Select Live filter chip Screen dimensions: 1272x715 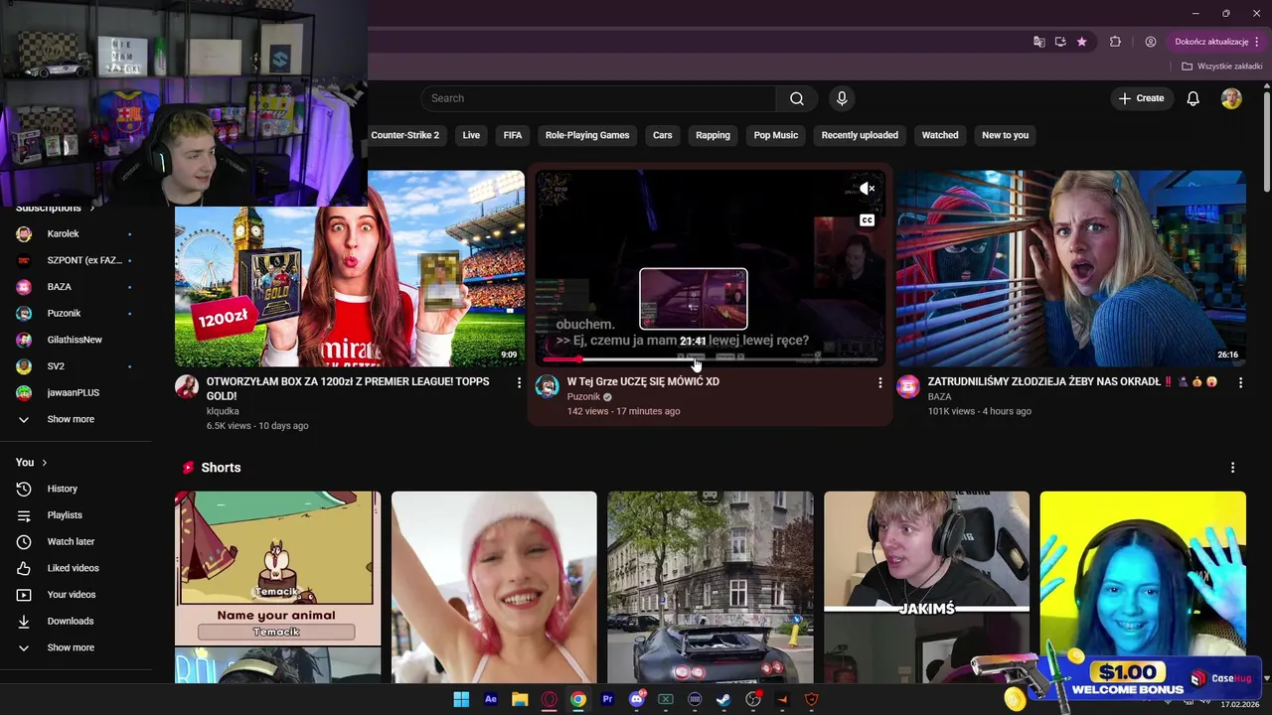(x=471, y=135)
